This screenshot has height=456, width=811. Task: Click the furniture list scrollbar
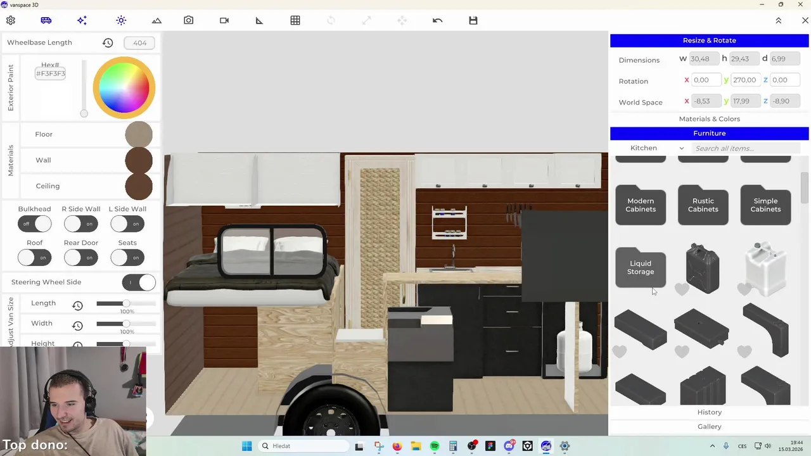point(805,188)
